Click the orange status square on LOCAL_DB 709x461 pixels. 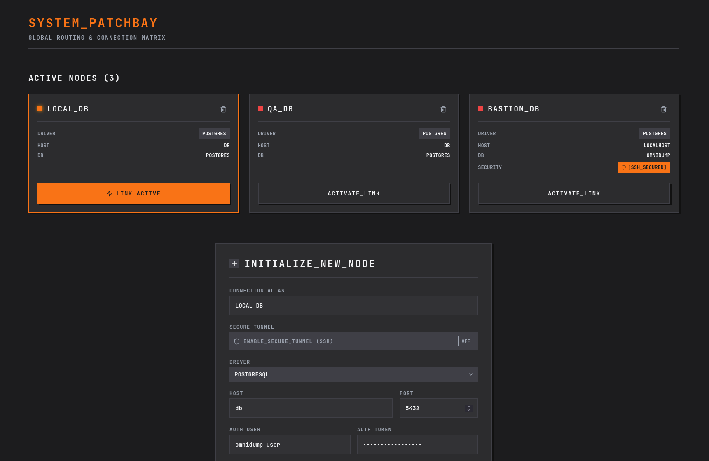click(x=40, y=108)
